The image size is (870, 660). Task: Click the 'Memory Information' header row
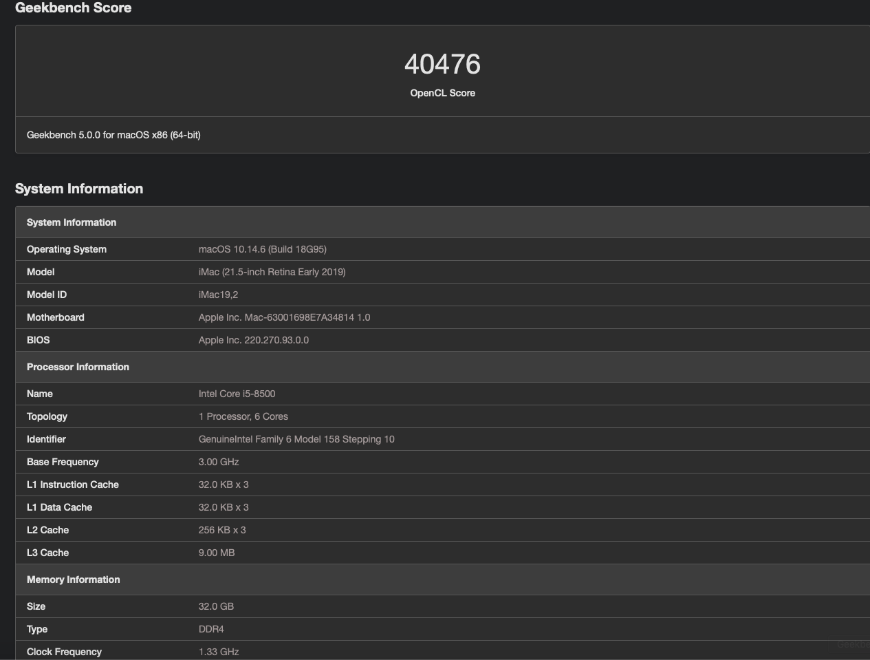pyautogui.click(x=443, y=579)
